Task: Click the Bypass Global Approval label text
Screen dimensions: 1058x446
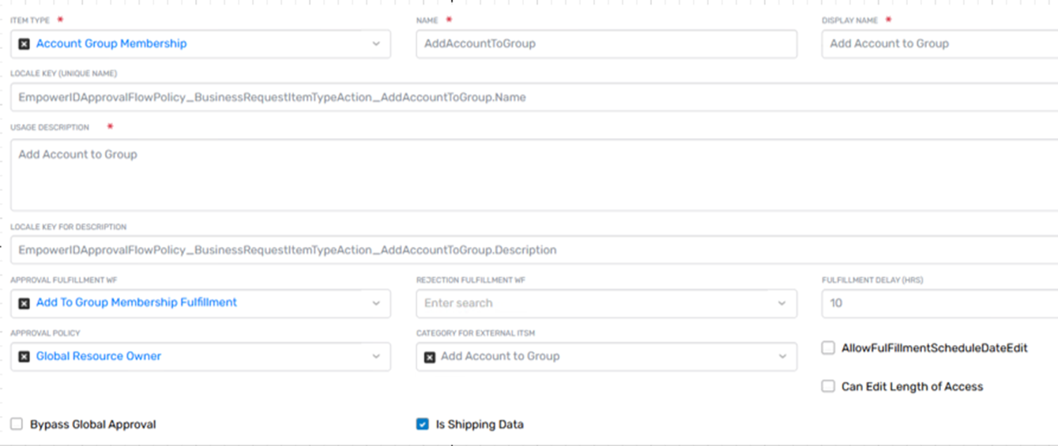Action: (93, 425)
